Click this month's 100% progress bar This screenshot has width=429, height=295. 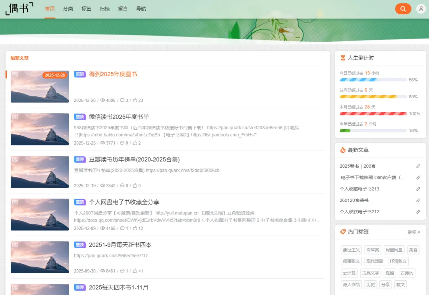373,114
